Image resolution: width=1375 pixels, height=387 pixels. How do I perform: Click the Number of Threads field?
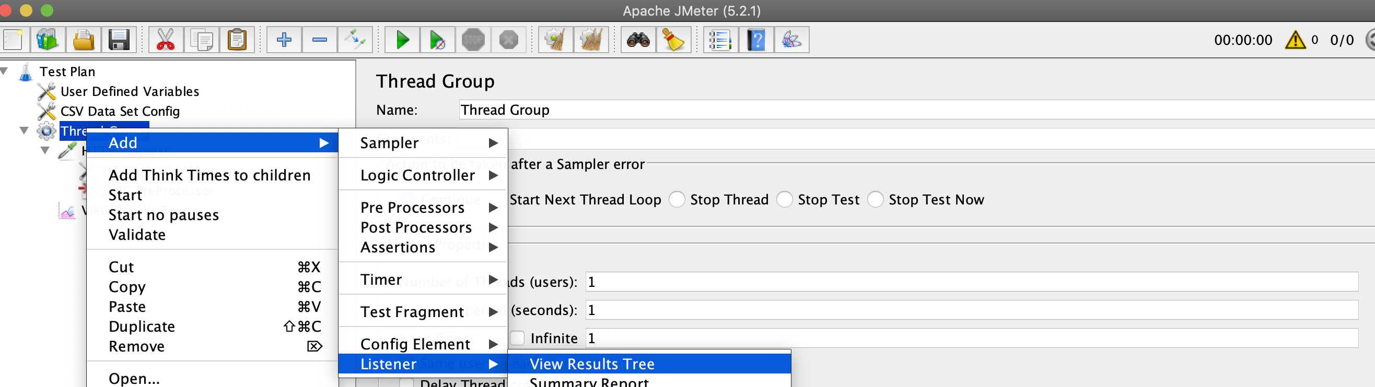click(972, 282)
